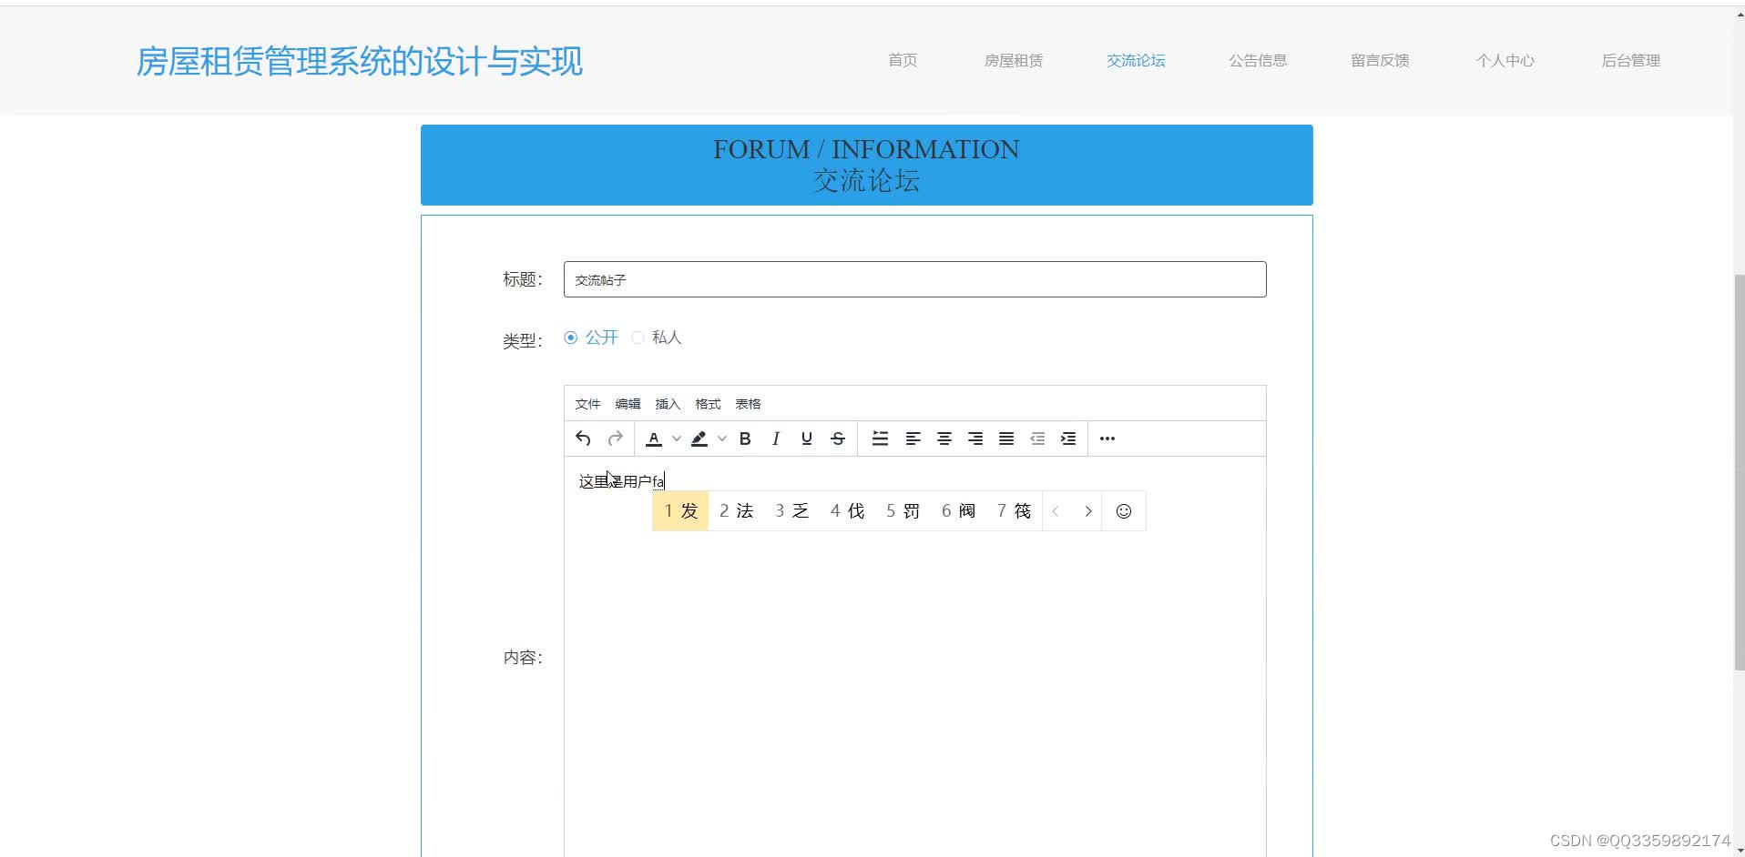Viewport: 1745px width, 857px height.
Task: Choose IME candidate 1 发
Action: tap(680, 511)
